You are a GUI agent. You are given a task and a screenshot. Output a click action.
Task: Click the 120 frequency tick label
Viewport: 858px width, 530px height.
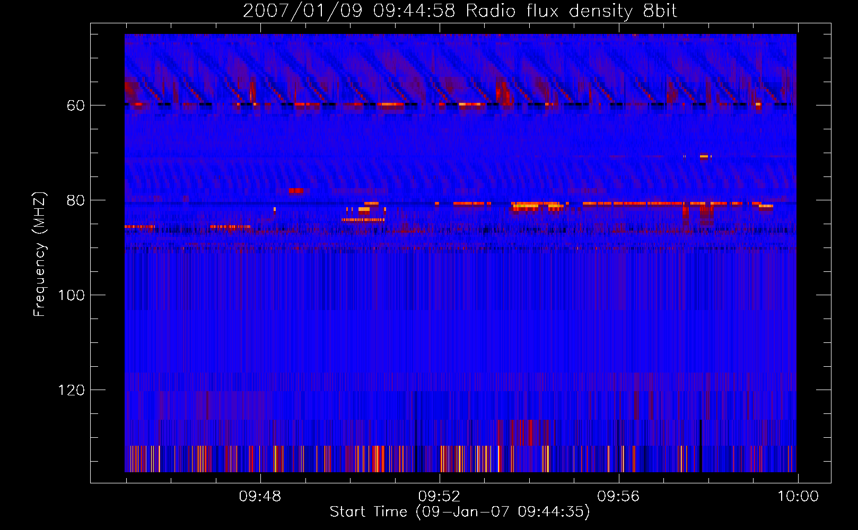71,391
